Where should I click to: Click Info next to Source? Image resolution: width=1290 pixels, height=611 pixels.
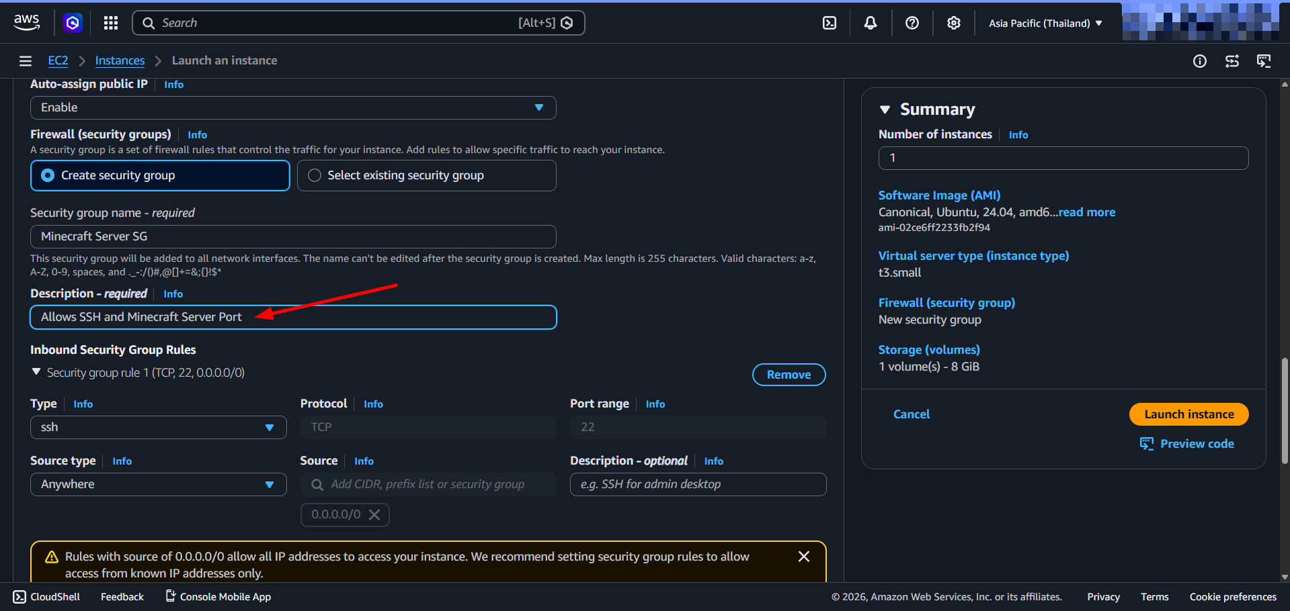(x=364, y=461)
